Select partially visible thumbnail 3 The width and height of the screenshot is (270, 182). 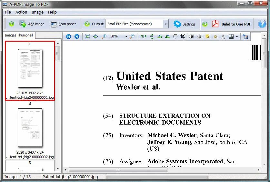click(x=30, y=166)
